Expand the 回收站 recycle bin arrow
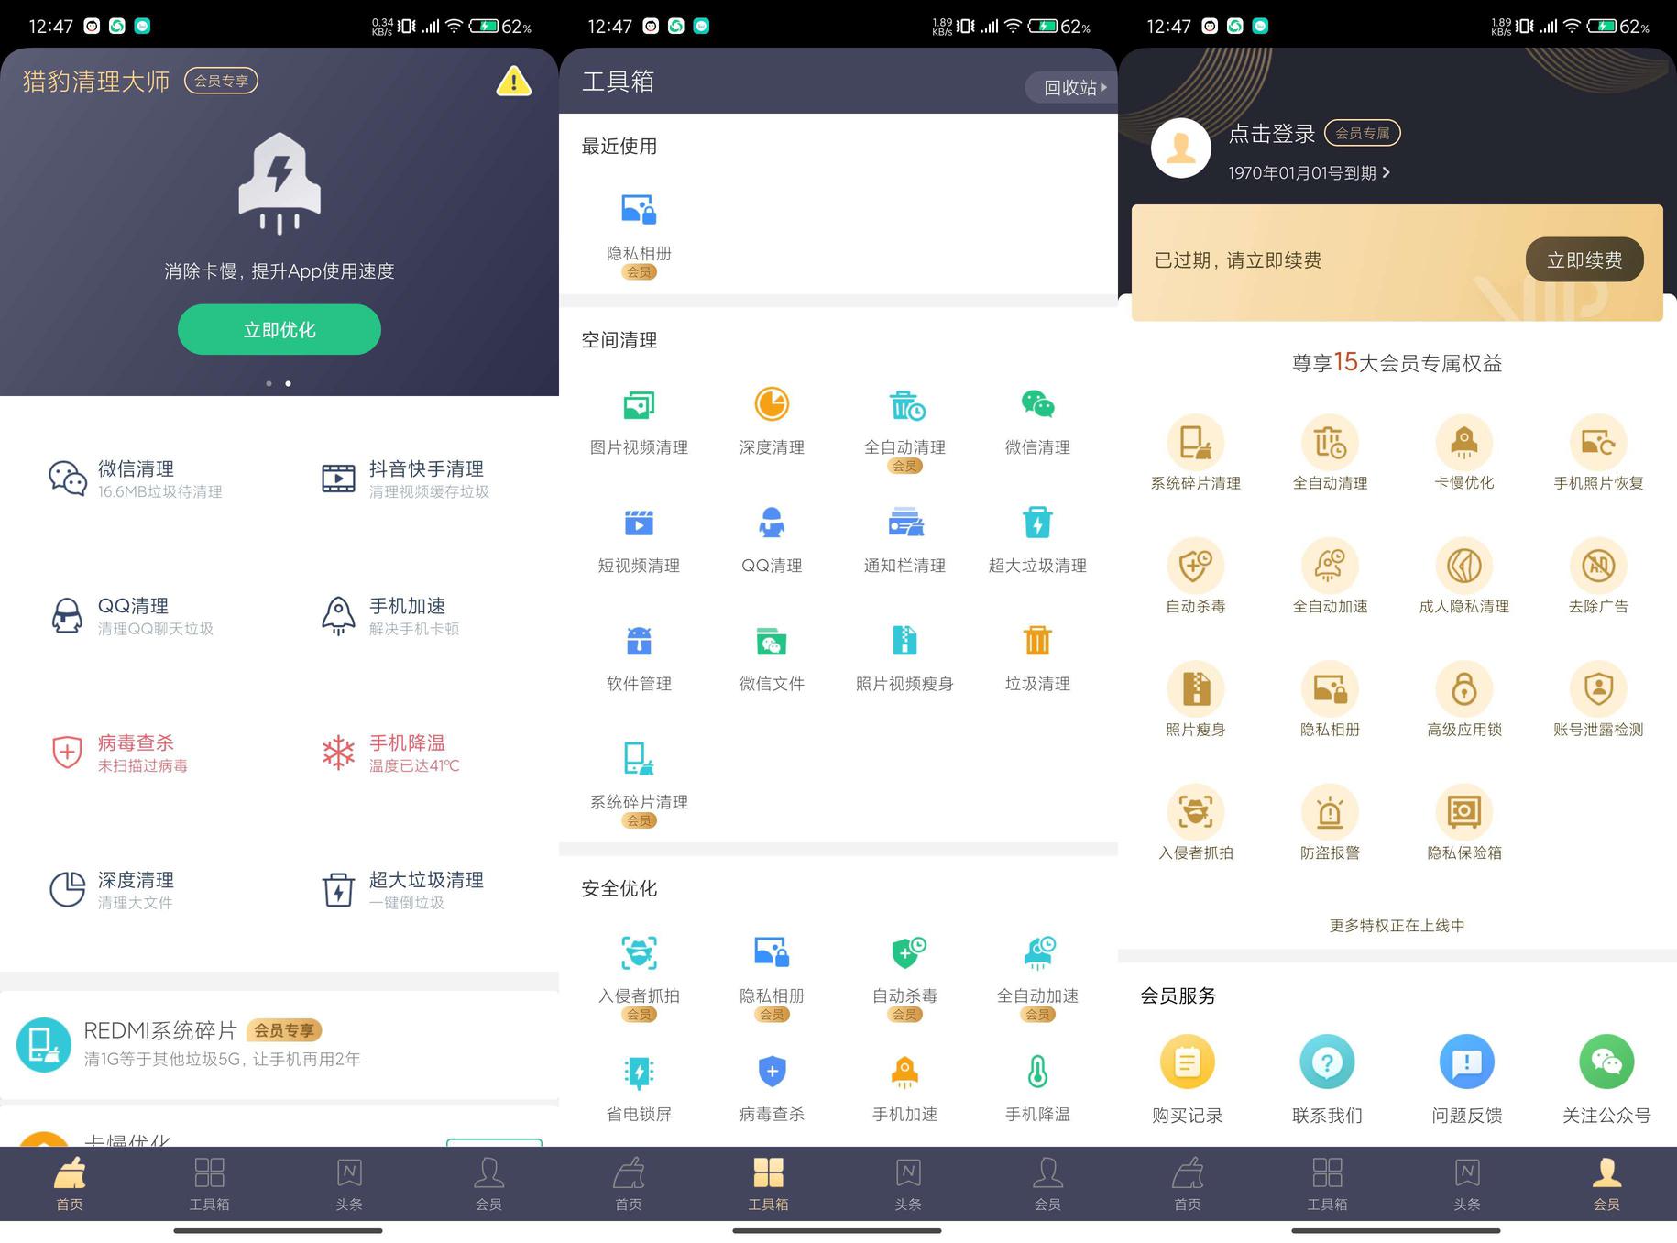 [1103, 88]
